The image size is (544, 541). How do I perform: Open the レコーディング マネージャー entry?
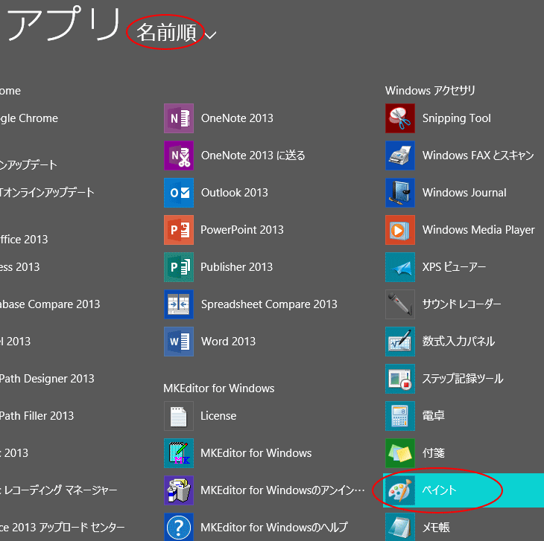click(x=59, y=490)
